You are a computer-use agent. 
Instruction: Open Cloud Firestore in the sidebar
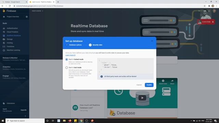coord(12,32)
